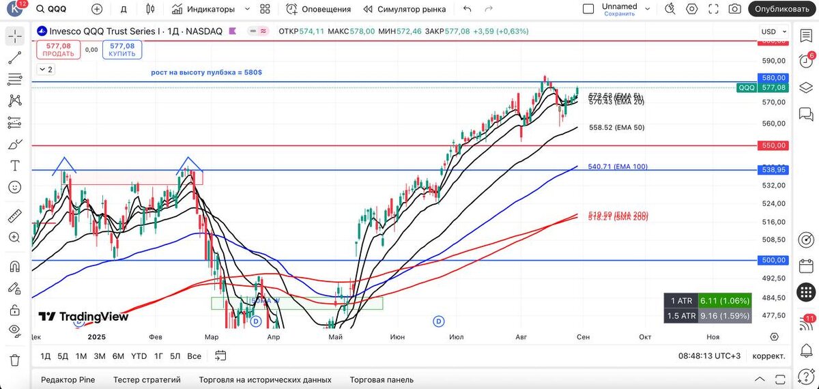The height and width of the screenshot is (389, 819).
Task: Select the Text annotation tool
Action: 15,166
